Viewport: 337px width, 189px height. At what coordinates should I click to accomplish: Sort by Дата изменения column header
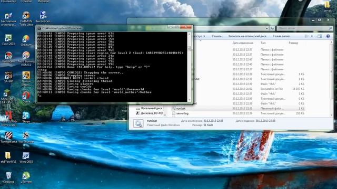[243, 43]
